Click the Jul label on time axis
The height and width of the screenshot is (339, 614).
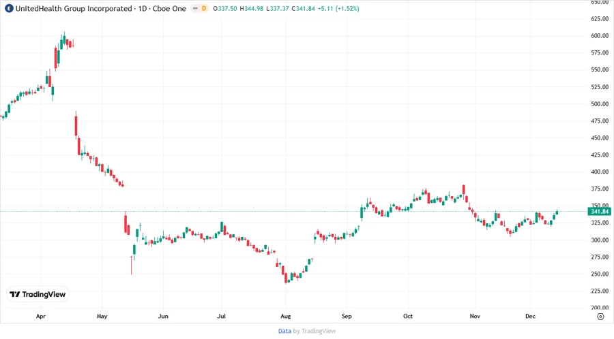[221, 317]
